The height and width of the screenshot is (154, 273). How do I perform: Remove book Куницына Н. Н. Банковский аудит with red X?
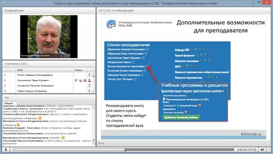click(200, 105)
